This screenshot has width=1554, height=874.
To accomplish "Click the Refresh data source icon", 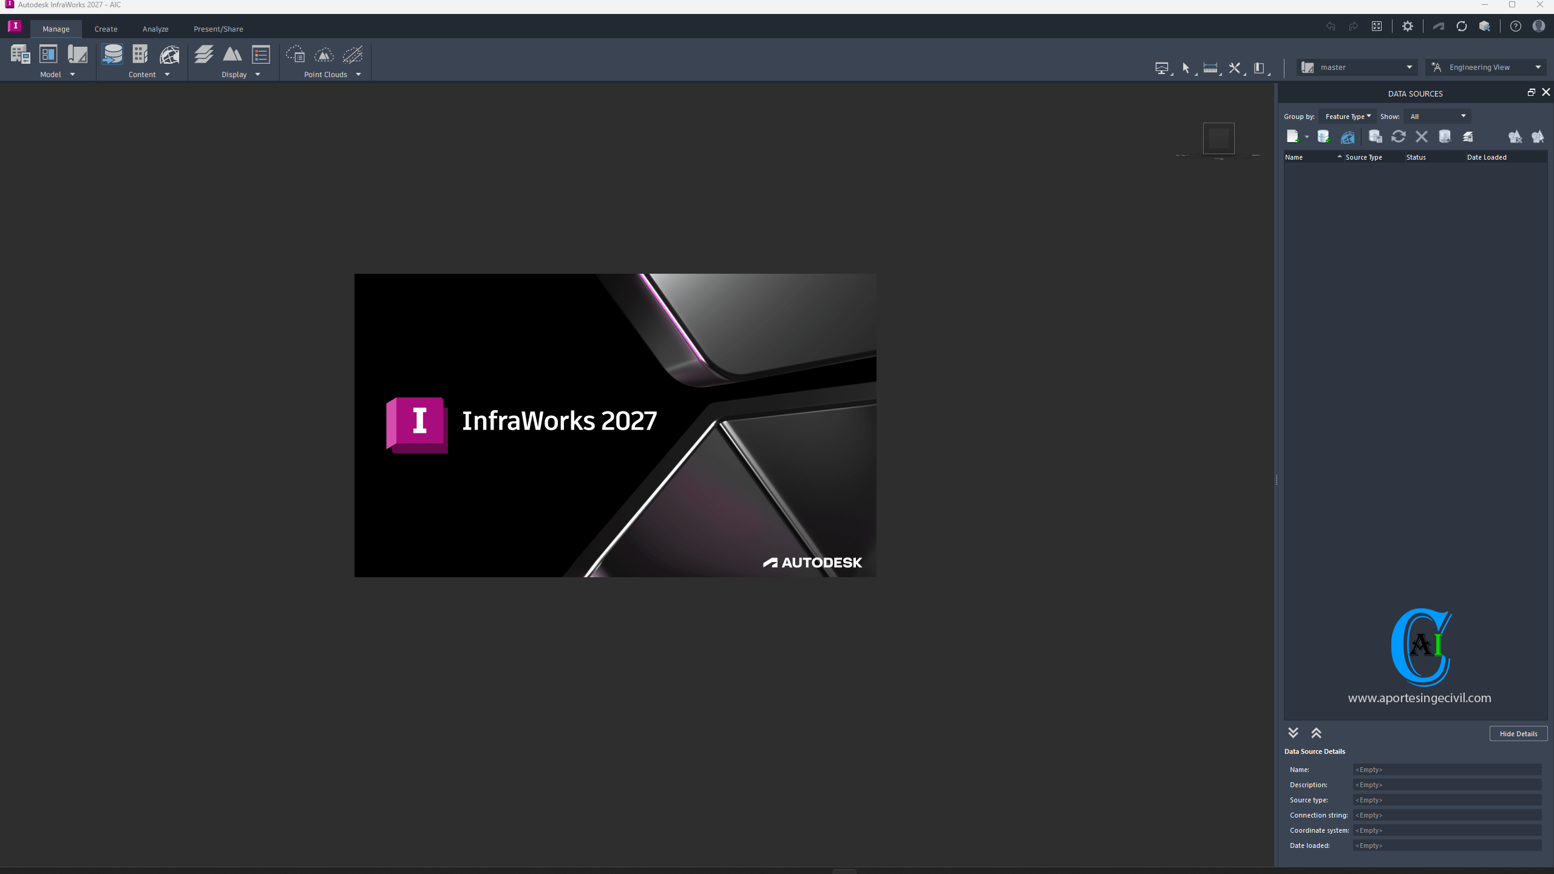I will 1398,137.
